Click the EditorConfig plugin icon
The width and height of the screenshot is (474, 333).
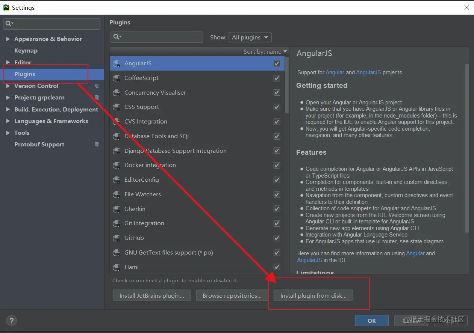coord(117,180)
